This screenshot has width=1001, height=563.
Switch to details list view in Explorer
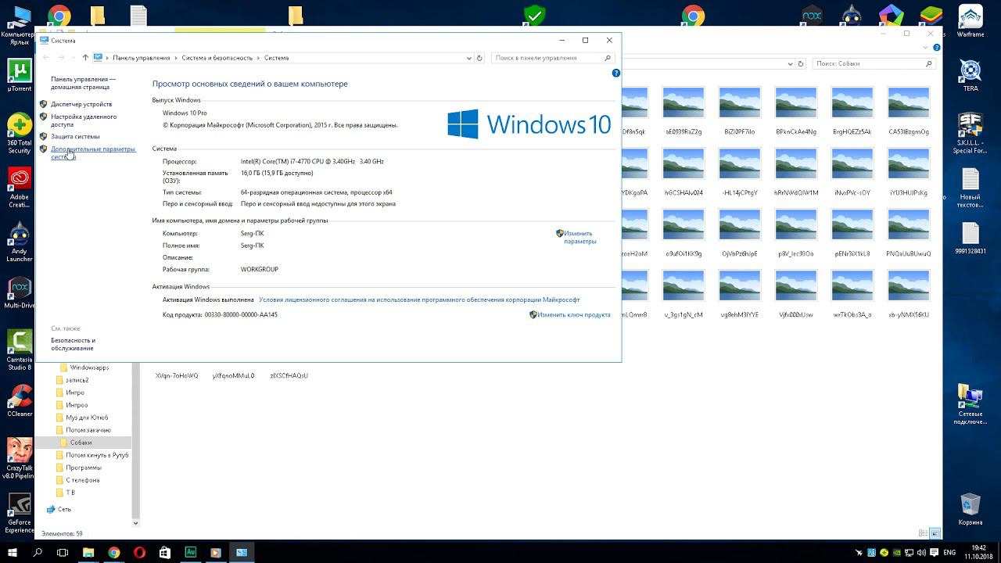[x=923, y=533]
